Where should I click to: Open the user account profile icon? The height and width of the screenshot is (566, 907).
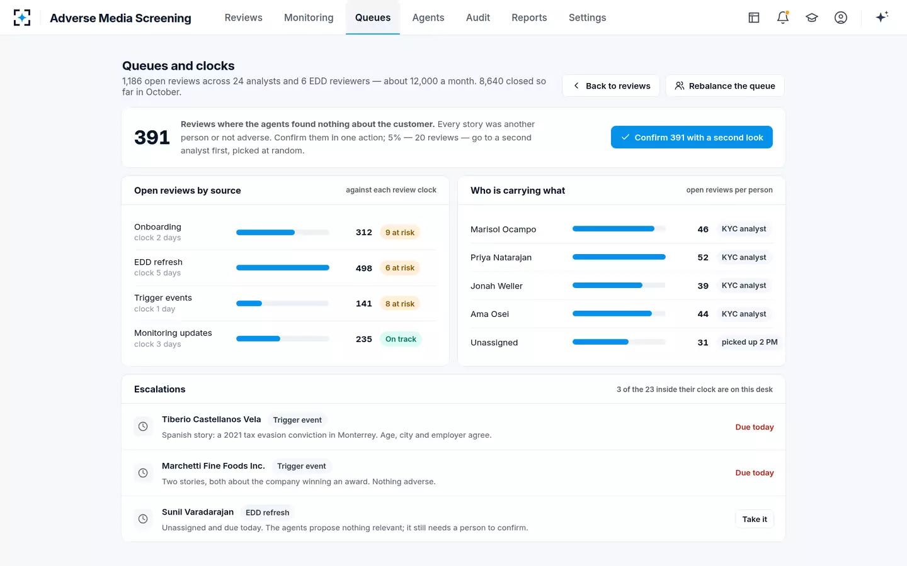pos(841,18)
